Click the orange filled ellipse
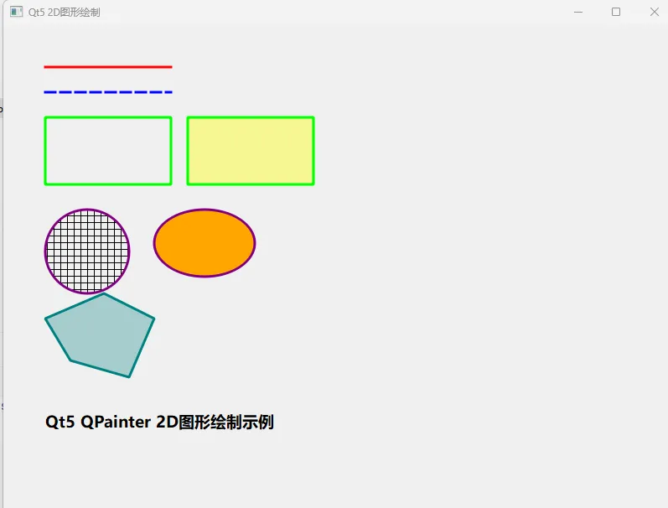This screenshot has width=668, height=508. pyautogui.click(x=205, y=243)
